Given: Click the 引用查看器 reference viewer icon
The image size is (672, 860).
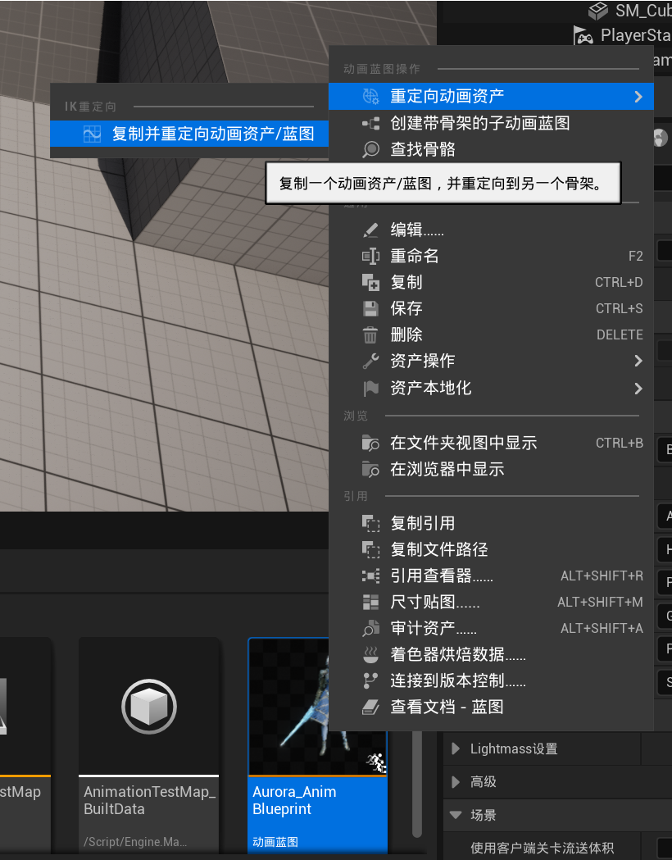Looking at the screenshot, I should (371, 576).
